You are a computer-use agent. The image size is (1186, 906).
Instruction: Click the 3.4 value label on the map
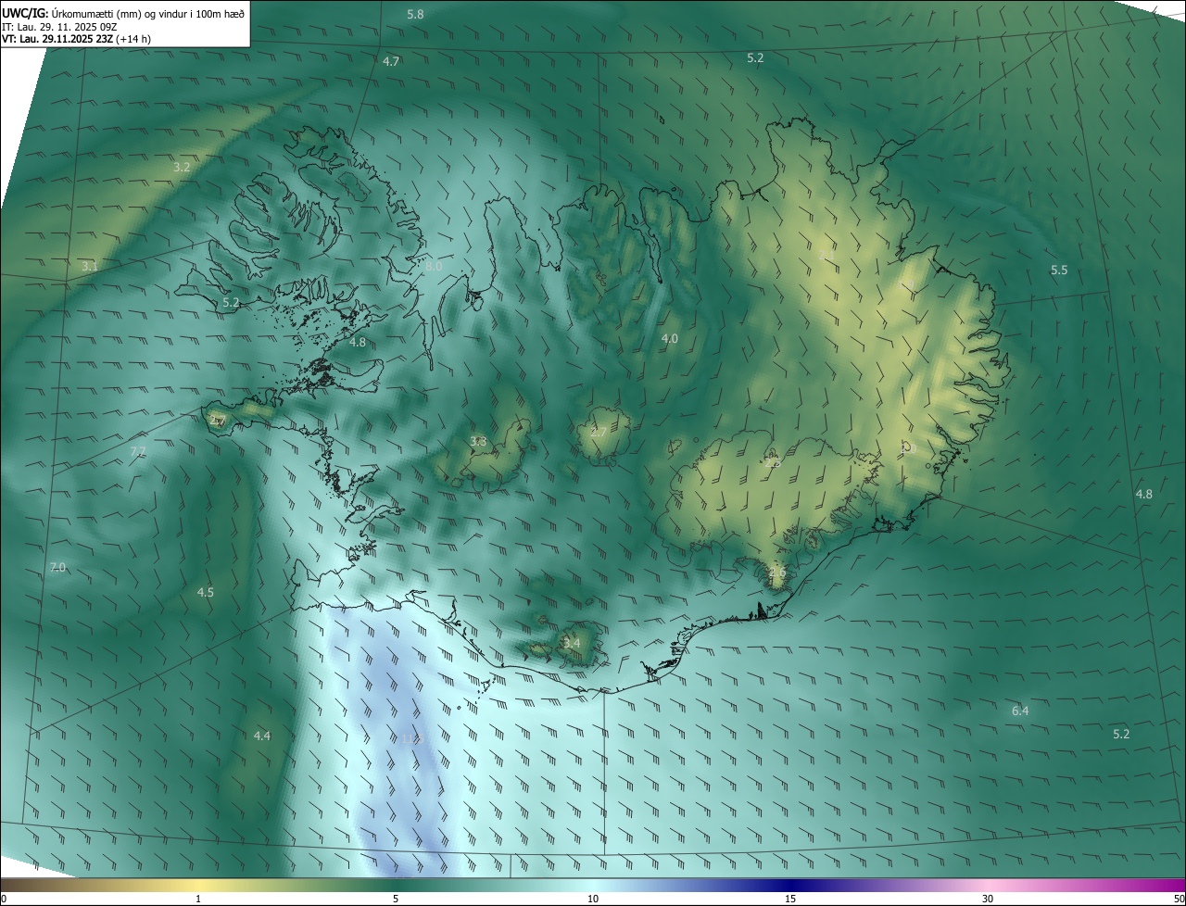572,643
